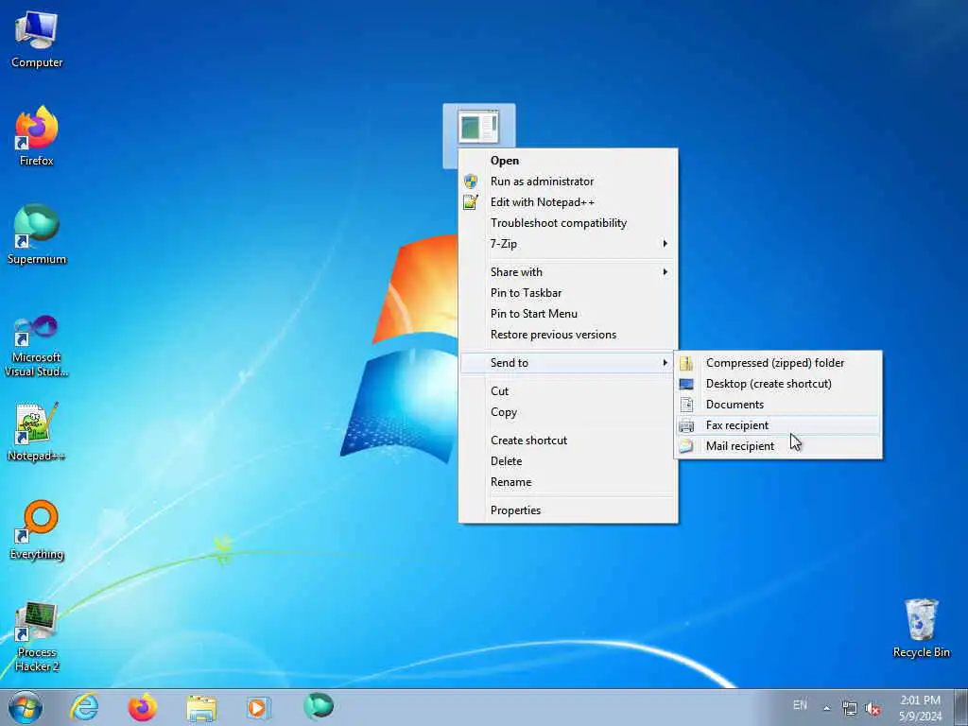This screenshot has width=968, height=726.
Task: Launch Supermium from the taskbar
Action: (x=319, y=706)
